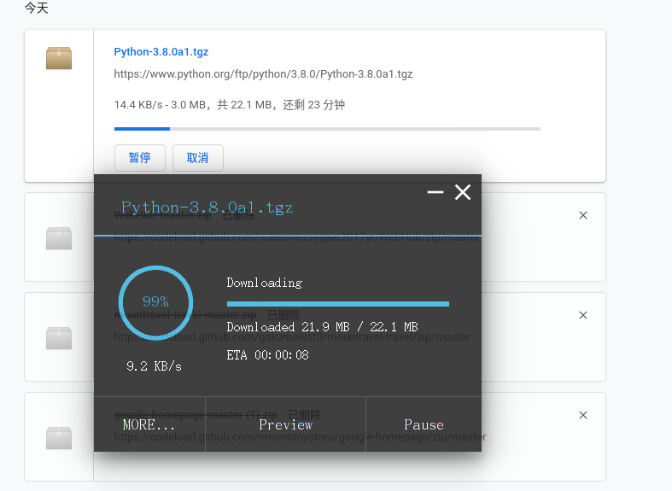672x491 pixels.
Task: Remove mountravel-travel-master.zip entry with X
Action: (x=583, y=315)
